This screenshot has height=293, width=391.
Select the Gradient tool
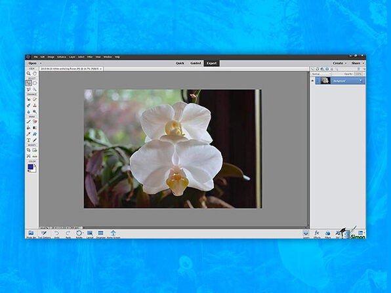click(x=35, y=128)
